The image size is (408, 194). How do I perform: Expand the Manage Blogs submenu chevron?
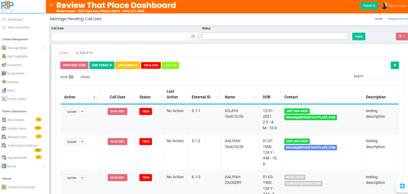44,48
